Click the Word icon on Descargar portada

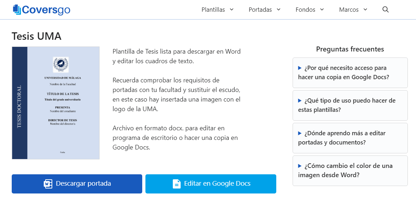point(48,184)
